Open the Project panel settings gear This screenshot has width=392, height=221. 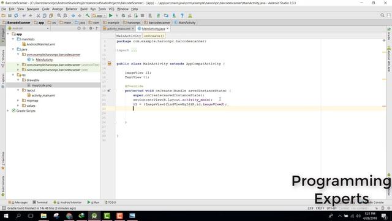tap(91, 28)
